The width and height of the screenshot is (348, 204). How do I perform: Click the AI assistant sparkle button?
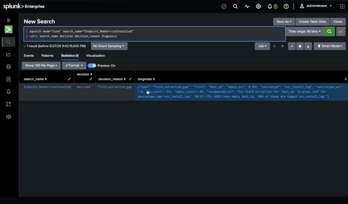pos(341,31)
